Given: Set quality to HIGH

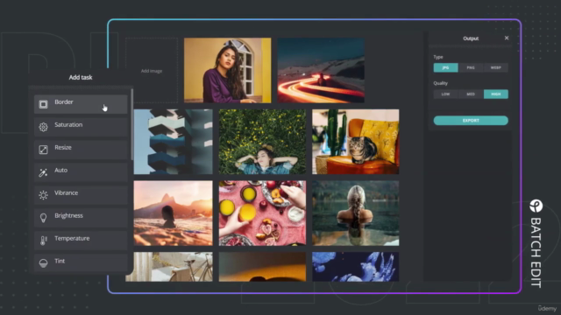Looking at the screenshot, I should [x=496, y=94].
